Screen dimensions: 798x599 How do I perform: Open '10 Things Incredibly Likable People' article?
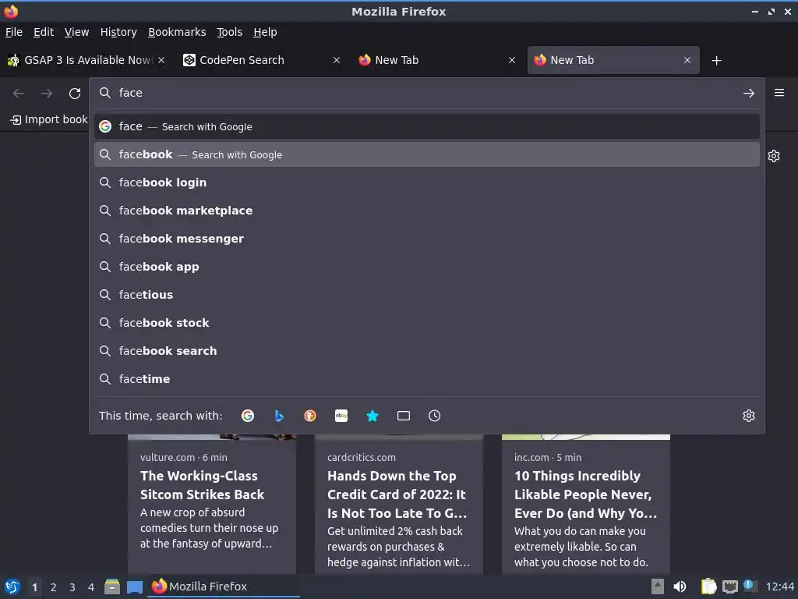(x=585, y=494)
